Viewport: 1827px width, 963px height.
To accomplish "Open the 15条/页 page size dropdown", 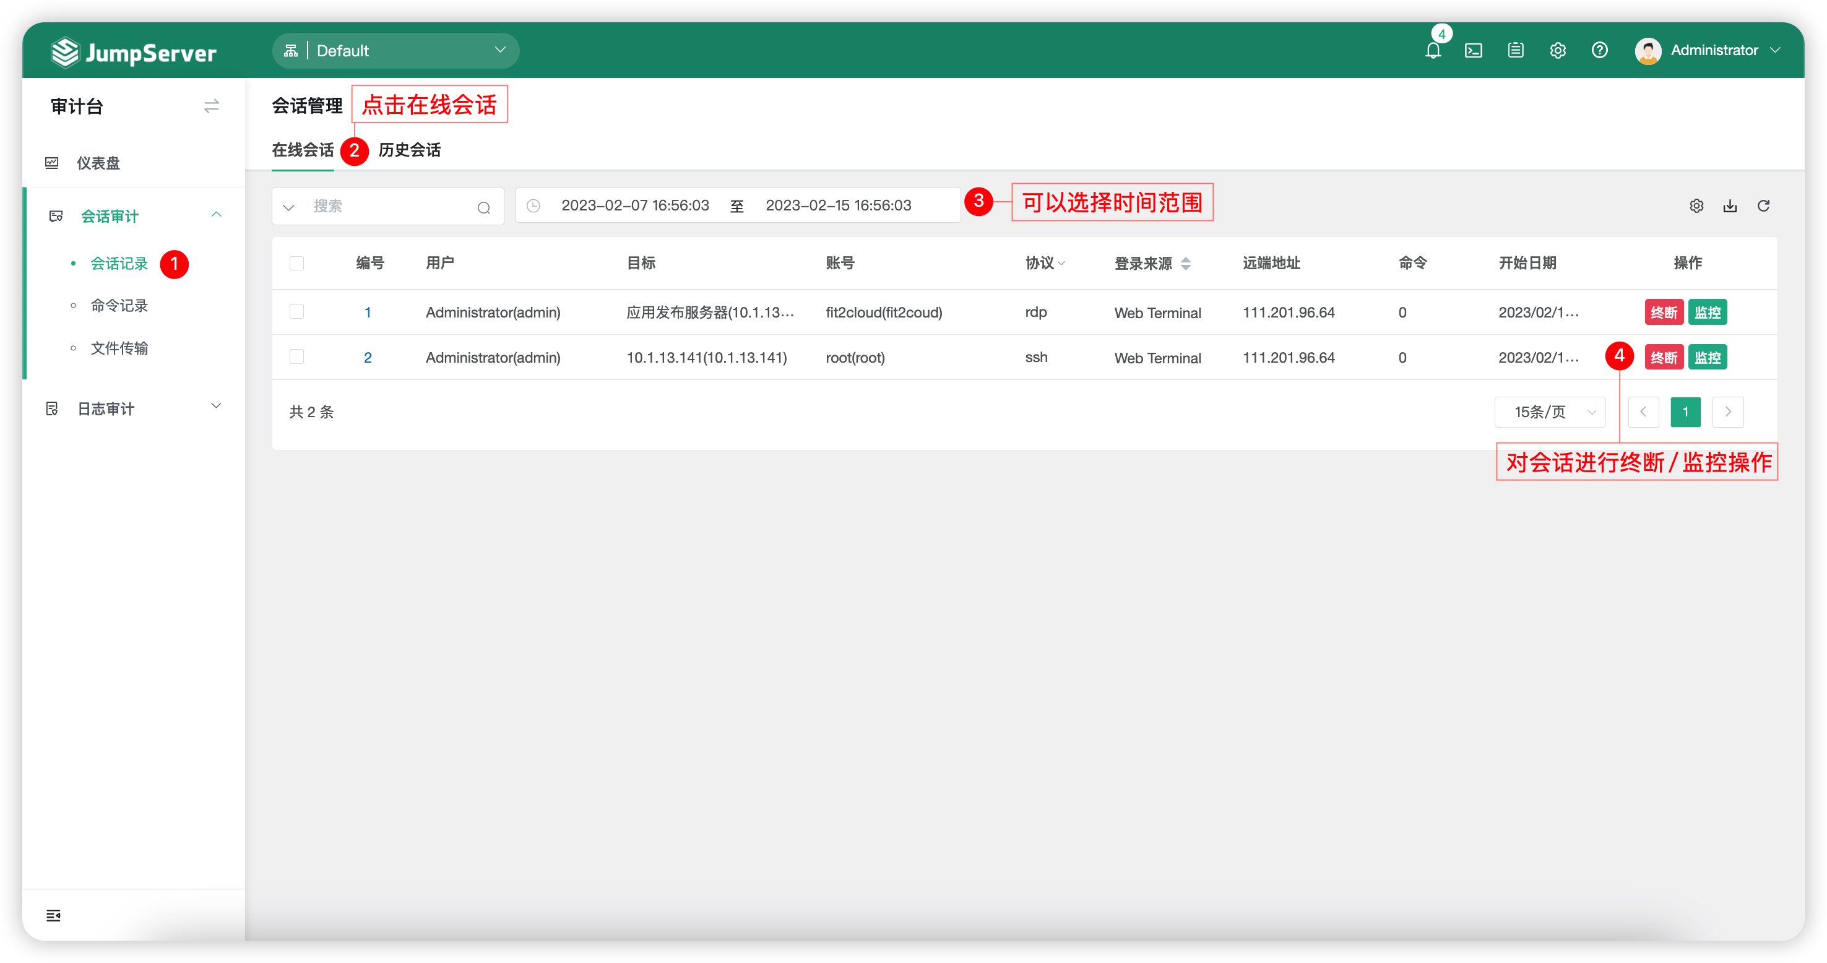I will pos(1550,412).
